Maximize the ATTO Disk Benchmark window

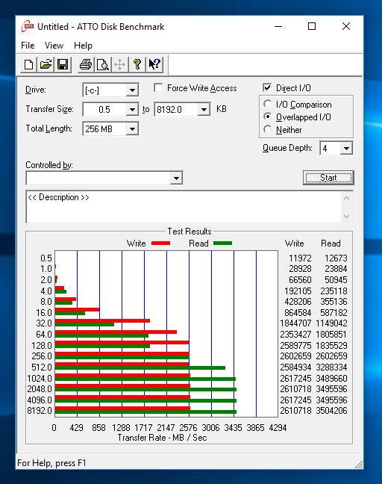[x=312, y=26]
